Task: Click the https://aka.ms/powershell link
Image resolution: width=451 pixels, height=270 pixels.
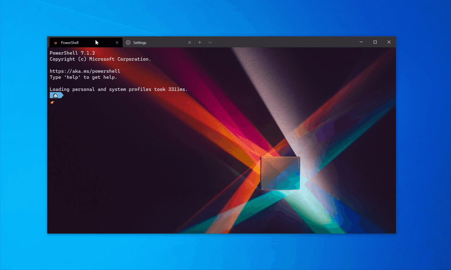Action: point(85,71)
